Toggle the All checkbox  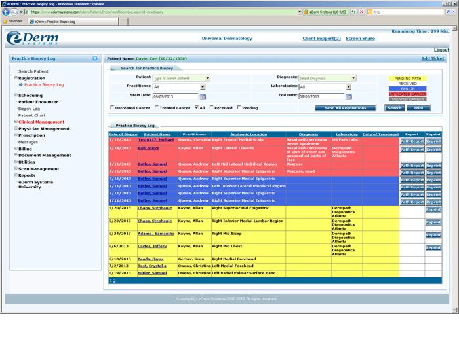tap(197, 107)
